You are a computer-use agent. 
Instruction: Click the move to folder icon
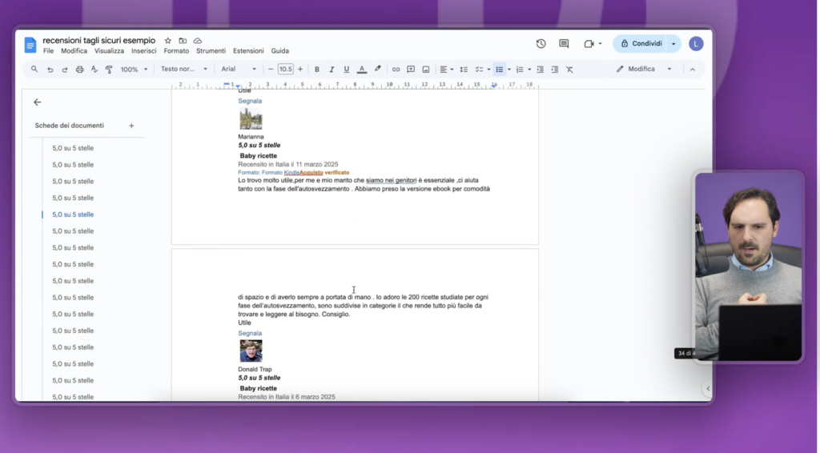coord(183,41)
